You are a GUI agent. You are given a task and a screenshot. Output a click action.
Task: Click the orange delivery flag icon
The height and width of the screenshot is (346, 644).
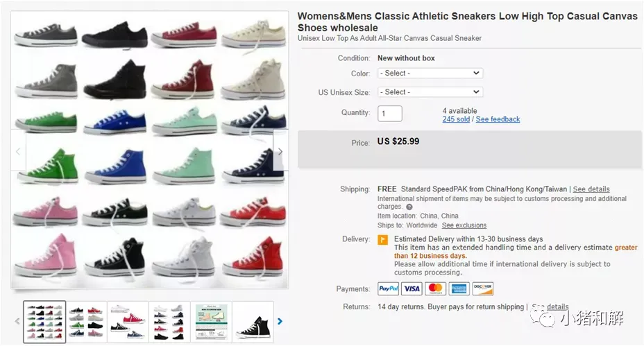pyautogui.click(x=383, y=239)
